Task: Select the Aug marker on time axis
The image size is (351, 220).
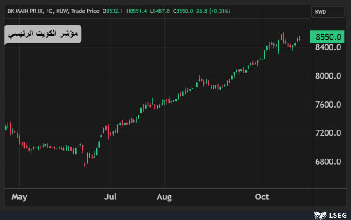Action: (164, 197)
